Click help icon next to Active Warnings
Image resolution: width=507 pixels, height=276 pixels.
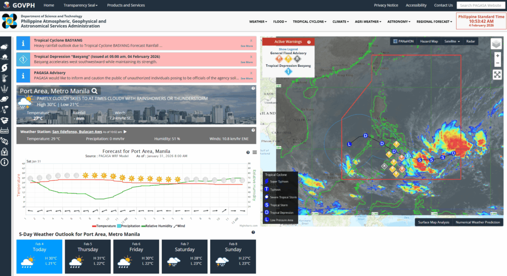coord(309,42)
